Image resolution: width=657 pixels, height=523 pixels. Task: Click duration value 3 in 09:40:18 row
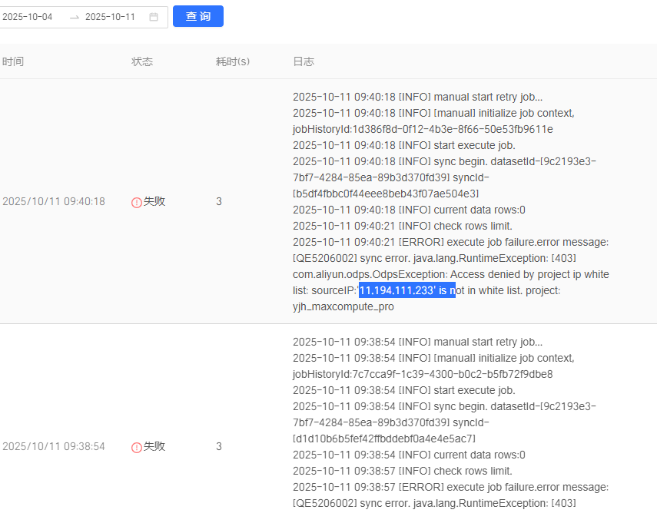tap(219, 201)
